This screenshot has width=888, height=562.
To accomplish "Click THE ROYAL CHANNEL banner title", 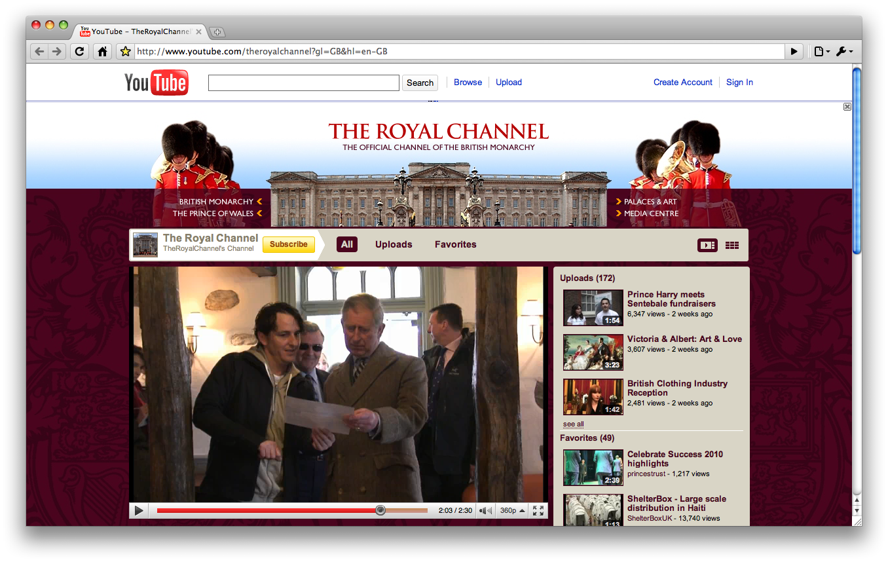I will (439, 132).
